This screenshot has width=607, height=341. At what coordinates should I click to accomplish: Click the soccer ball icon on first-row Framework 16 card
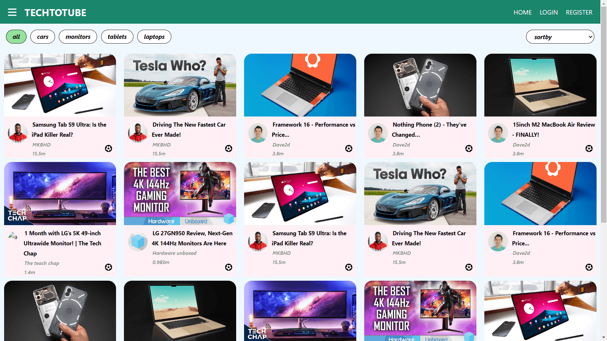(349, 148)
